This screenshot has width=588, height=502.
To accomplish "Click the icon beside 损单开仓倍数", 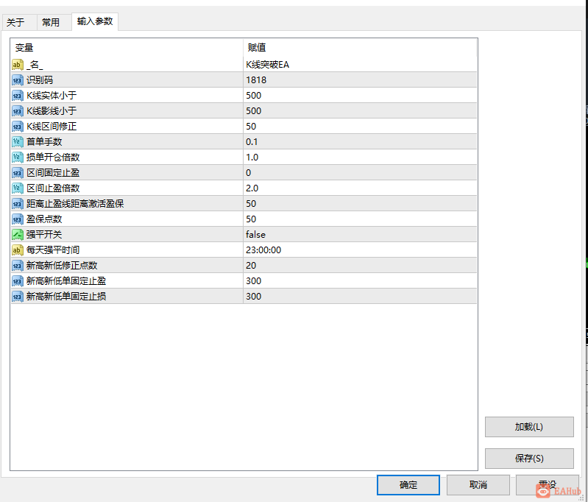I will (17, 158).
